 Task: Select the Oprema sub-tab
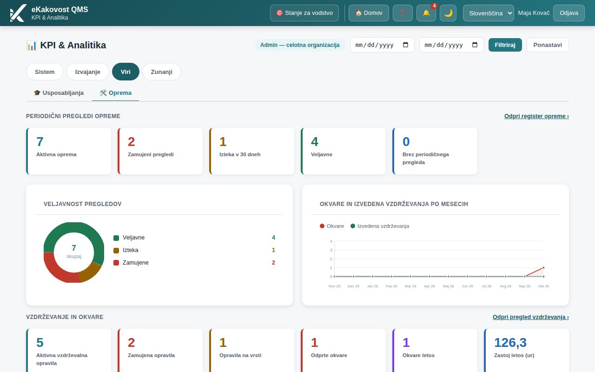coord(116,93)
